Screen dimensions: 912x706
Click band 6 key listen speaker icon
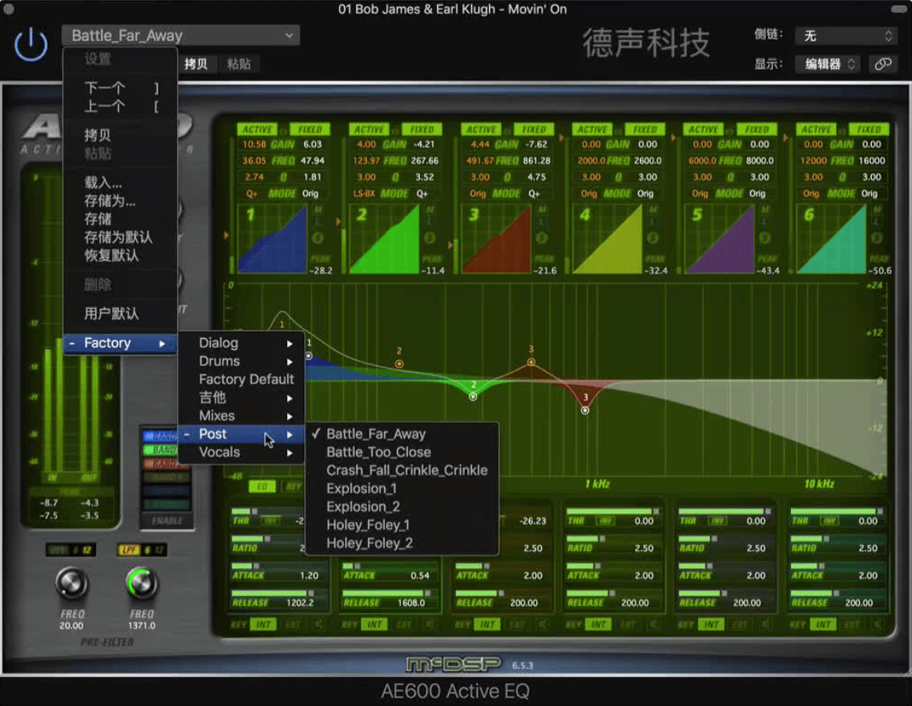pyautogui.click(x=877, y=624)
